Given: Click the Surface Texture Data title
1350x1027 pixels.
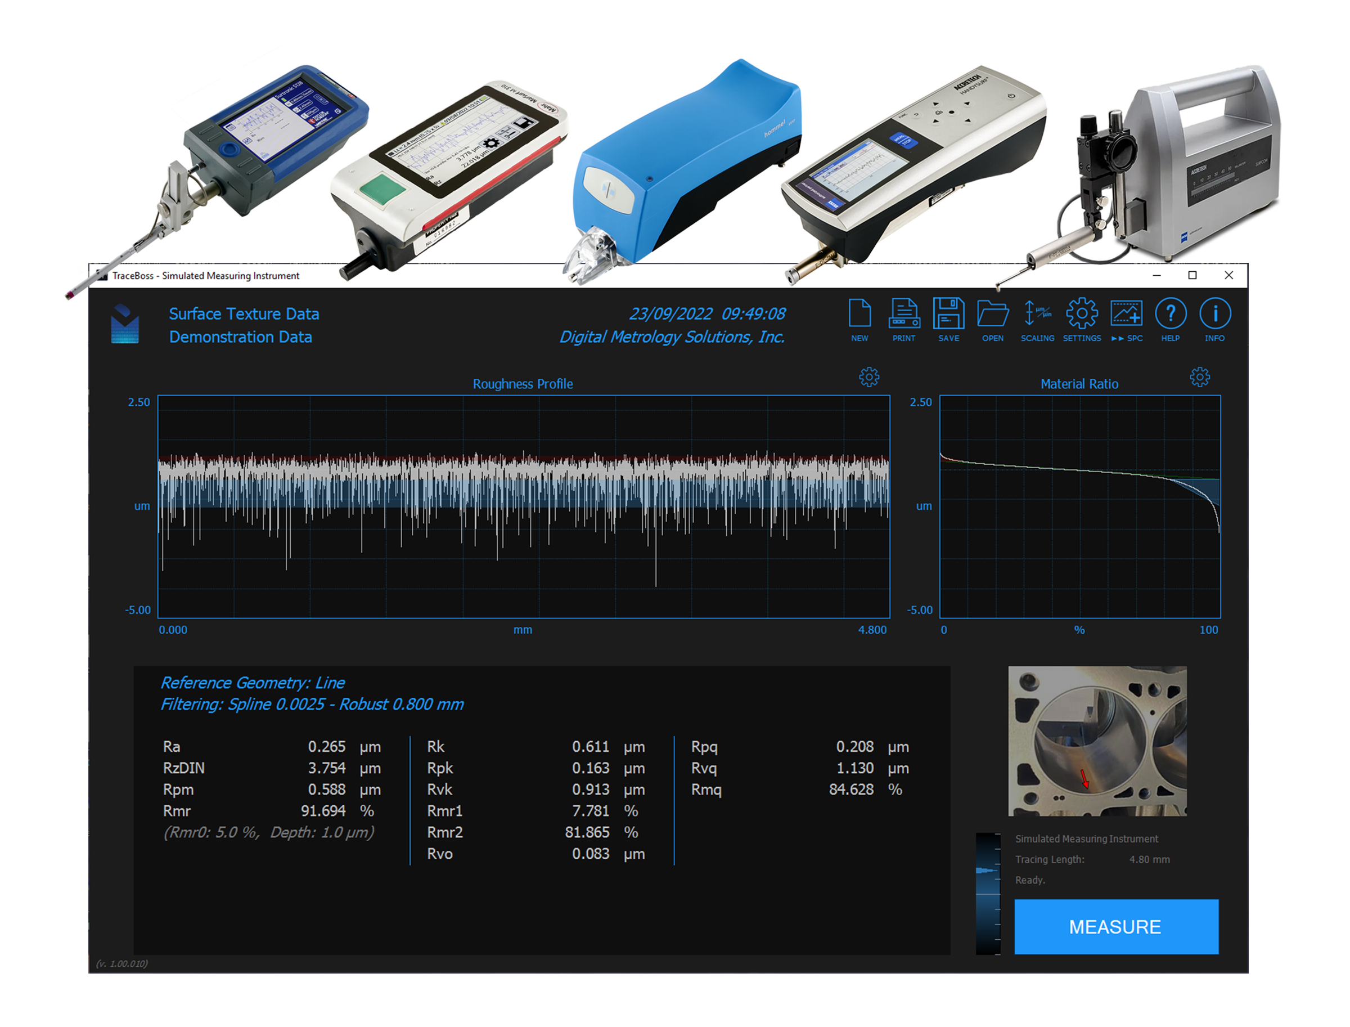Looking at the screenshot, I should click(244, 313).
